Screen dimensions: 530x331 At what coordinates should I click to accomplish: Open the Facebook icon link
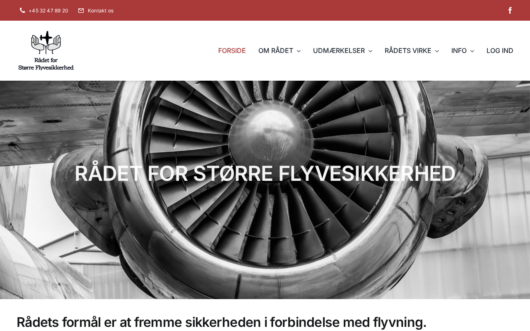(510, 10)
